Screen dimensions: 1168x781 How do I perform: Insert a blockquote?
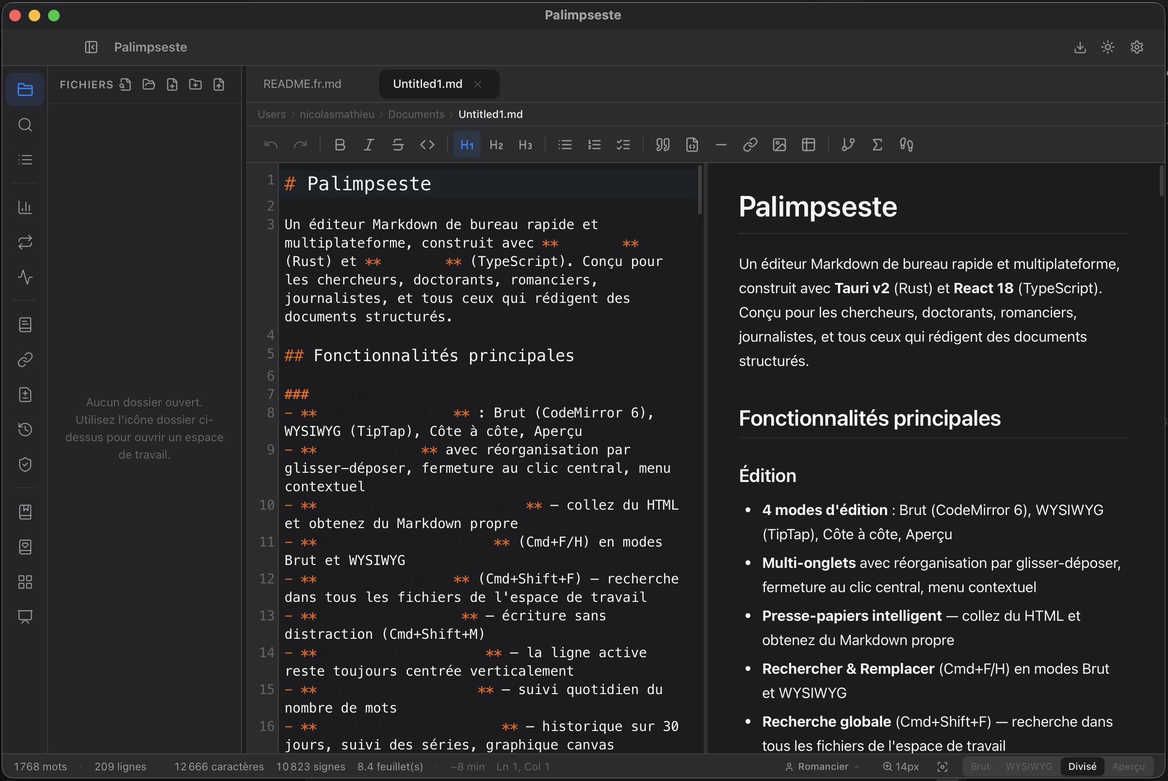tap(663, 145)
